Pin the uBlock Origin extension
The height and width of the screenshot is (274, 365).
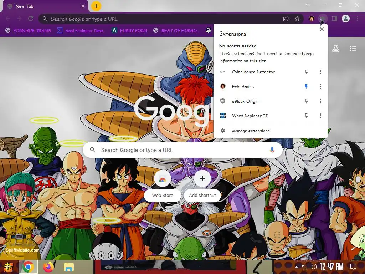pos(306,101)
